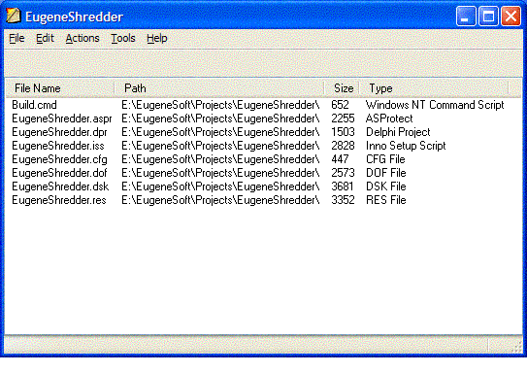The height and width of the screenshot is (373, 527).
Task: Minimize the EugeneShredder window
Action: 466,16
